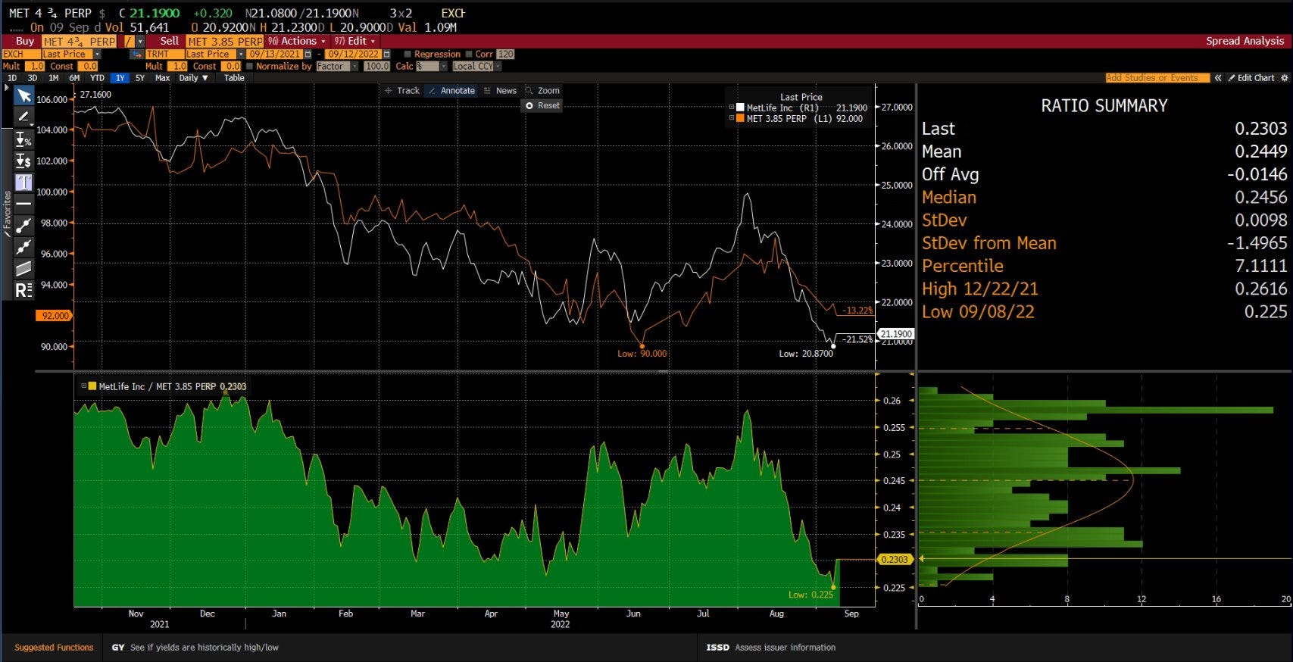Select the YTD time range

97,78
